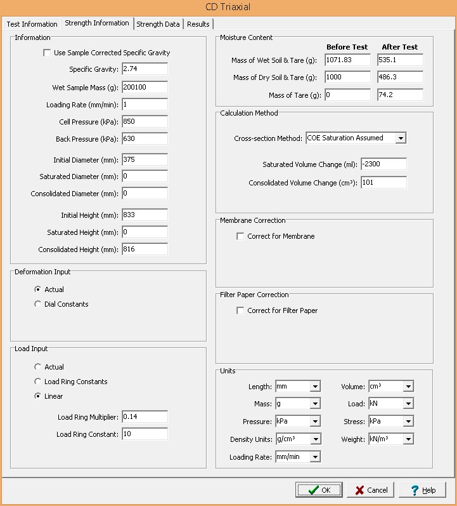457x506 pixels.
Task: Open the Density Units dropdown
Action: tap(315, 439)
